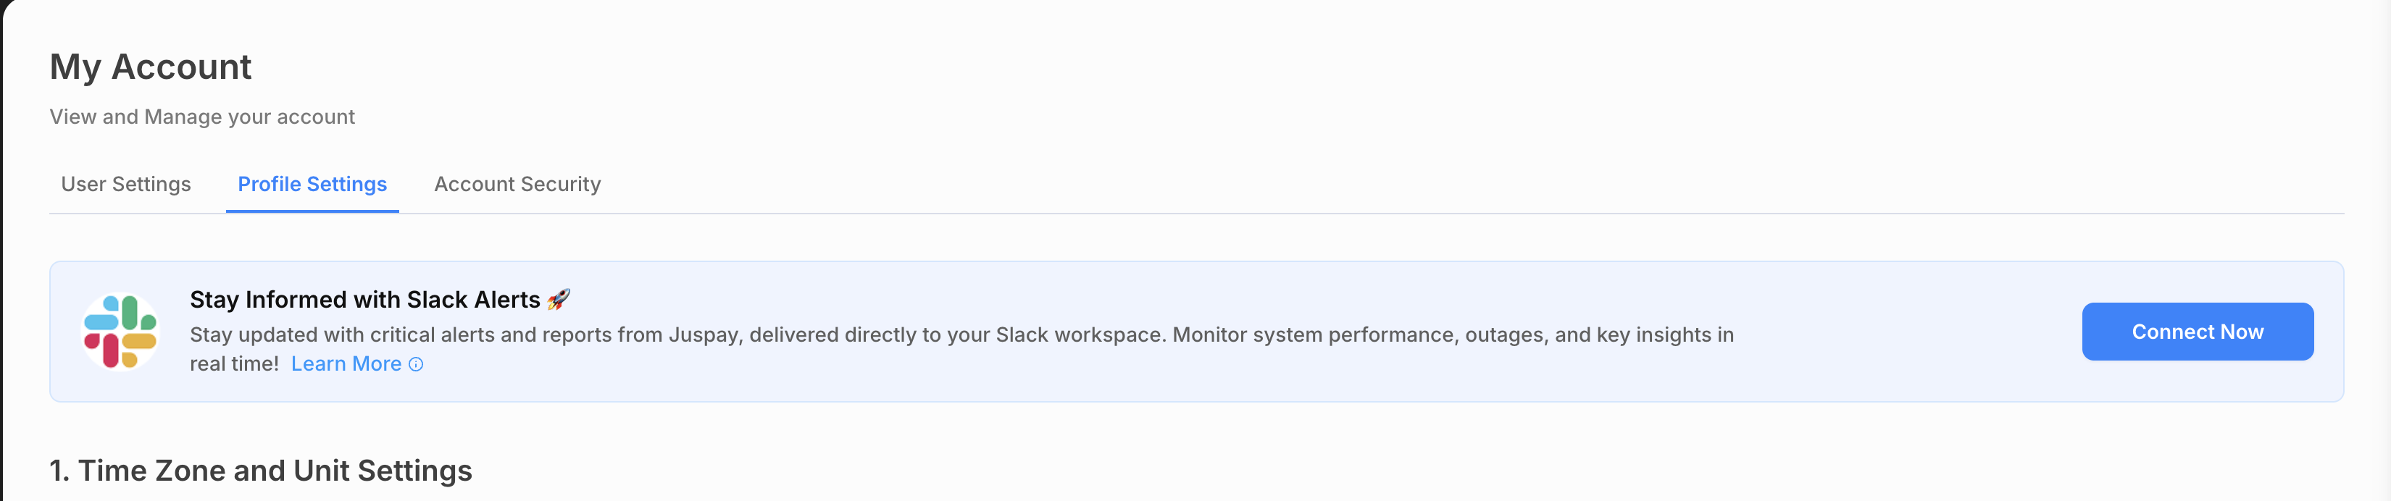Click the Slack logo icon
The height and width of the screenshot is (501, 2391).
(x=121, y=331)
